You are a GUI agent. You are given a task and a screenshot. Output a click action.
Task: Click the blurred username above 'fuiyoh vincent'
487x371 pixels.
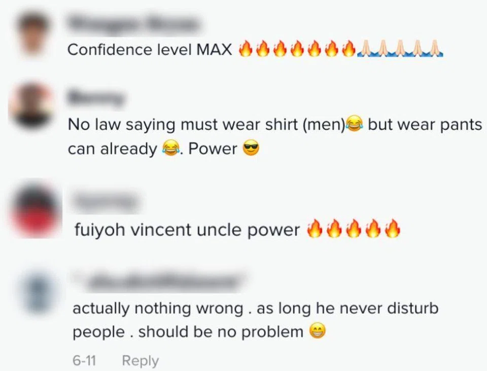(105, 202)
